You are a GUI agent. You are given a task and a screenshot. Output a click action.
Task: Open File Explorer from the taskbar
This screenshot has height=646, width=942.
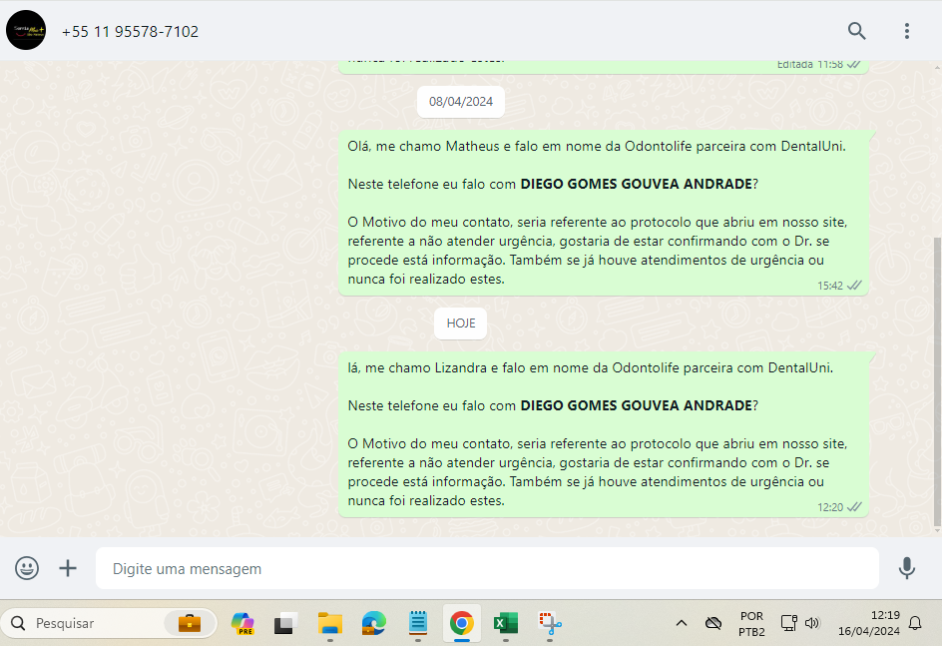(x=330, y=623)
